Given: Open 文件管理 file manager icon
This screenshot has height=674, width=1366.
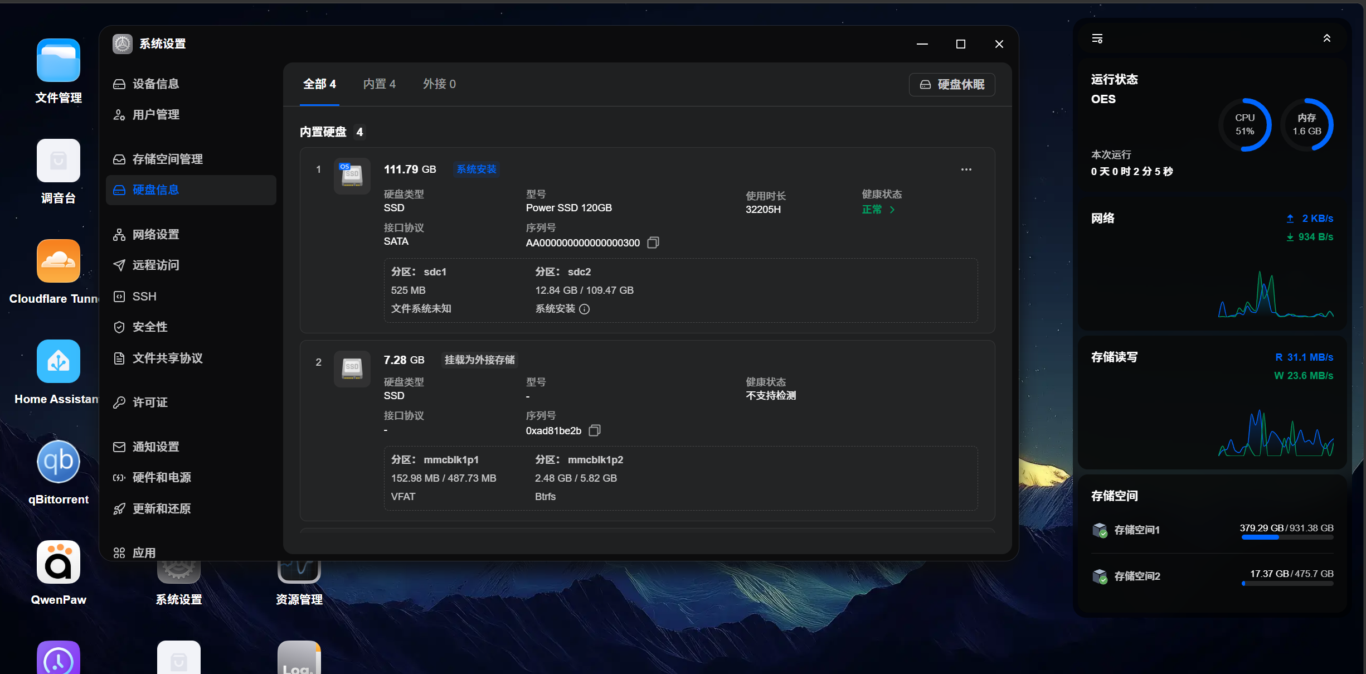Looking at the screenshot, I should tap(59, 60).
